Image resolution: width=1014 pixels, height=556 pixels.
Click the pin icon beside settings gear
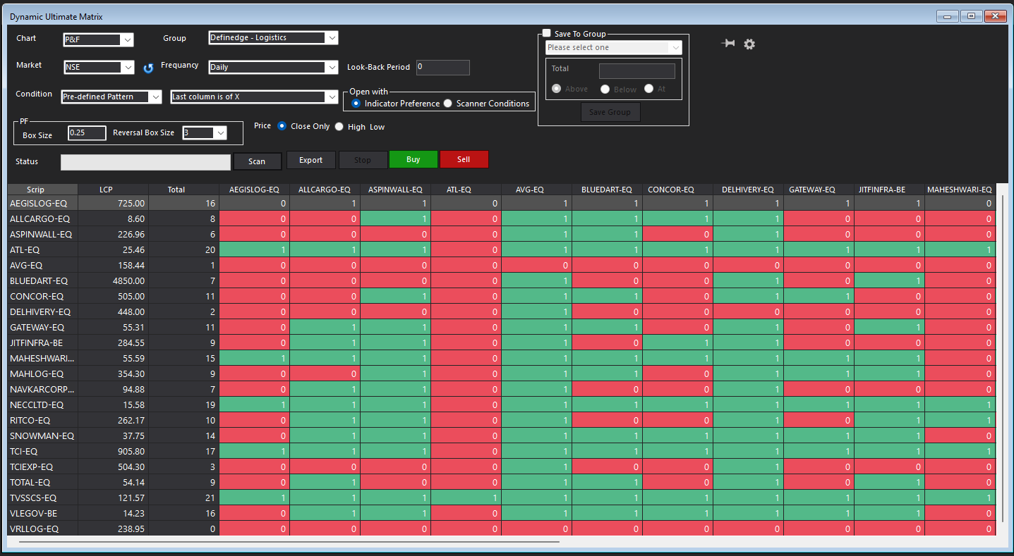click(x=728, y=44)
